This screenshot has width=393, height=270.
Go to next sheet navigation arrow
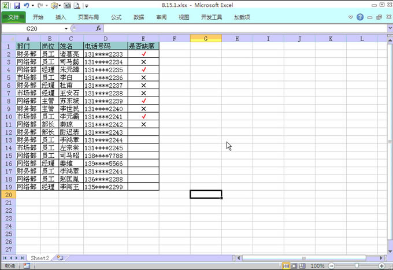point(17,258)
